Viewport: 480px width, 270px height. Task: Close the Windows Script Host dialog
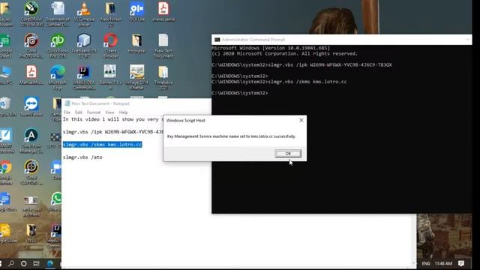tap(301, 120)
